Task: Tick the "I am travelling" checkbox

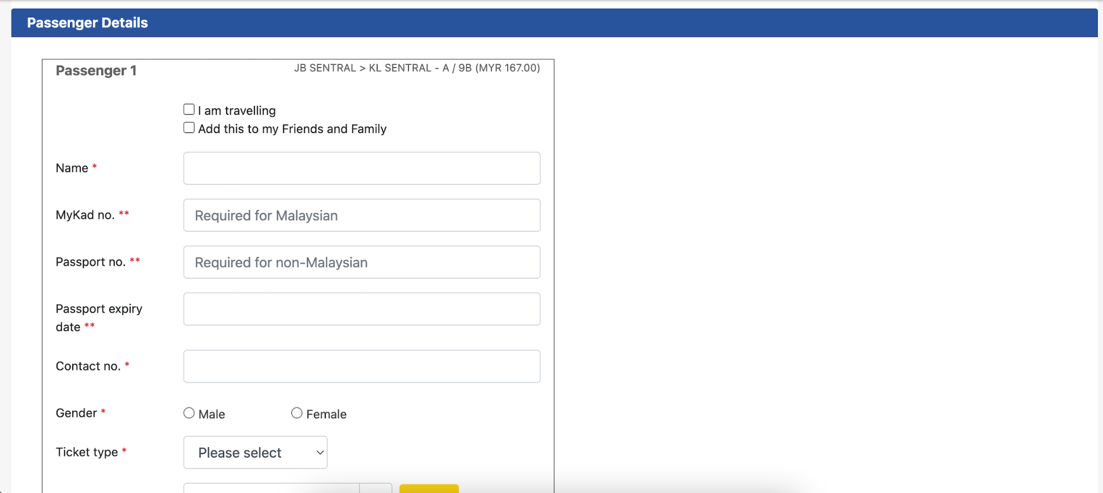Action: tap(189, 110)
